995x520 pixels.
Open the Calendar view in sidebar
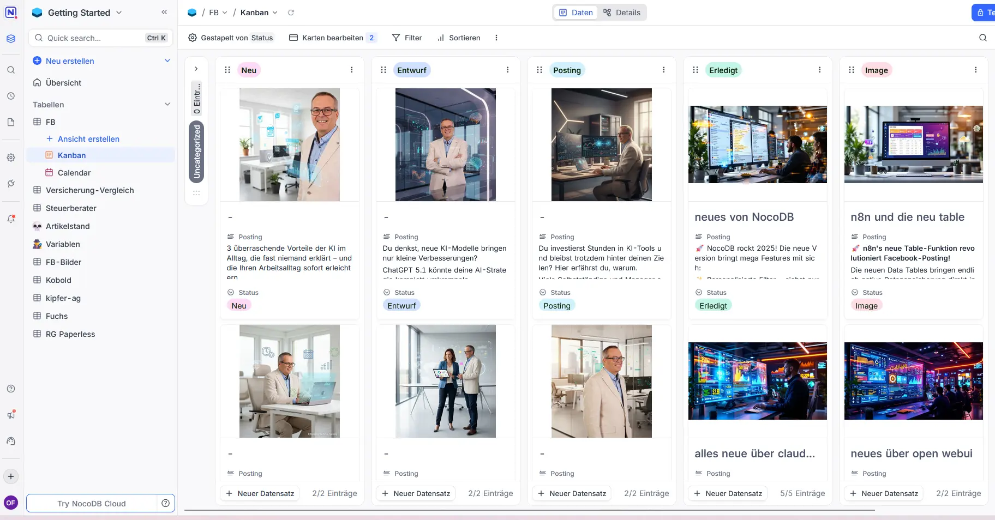tap(74, 173)
